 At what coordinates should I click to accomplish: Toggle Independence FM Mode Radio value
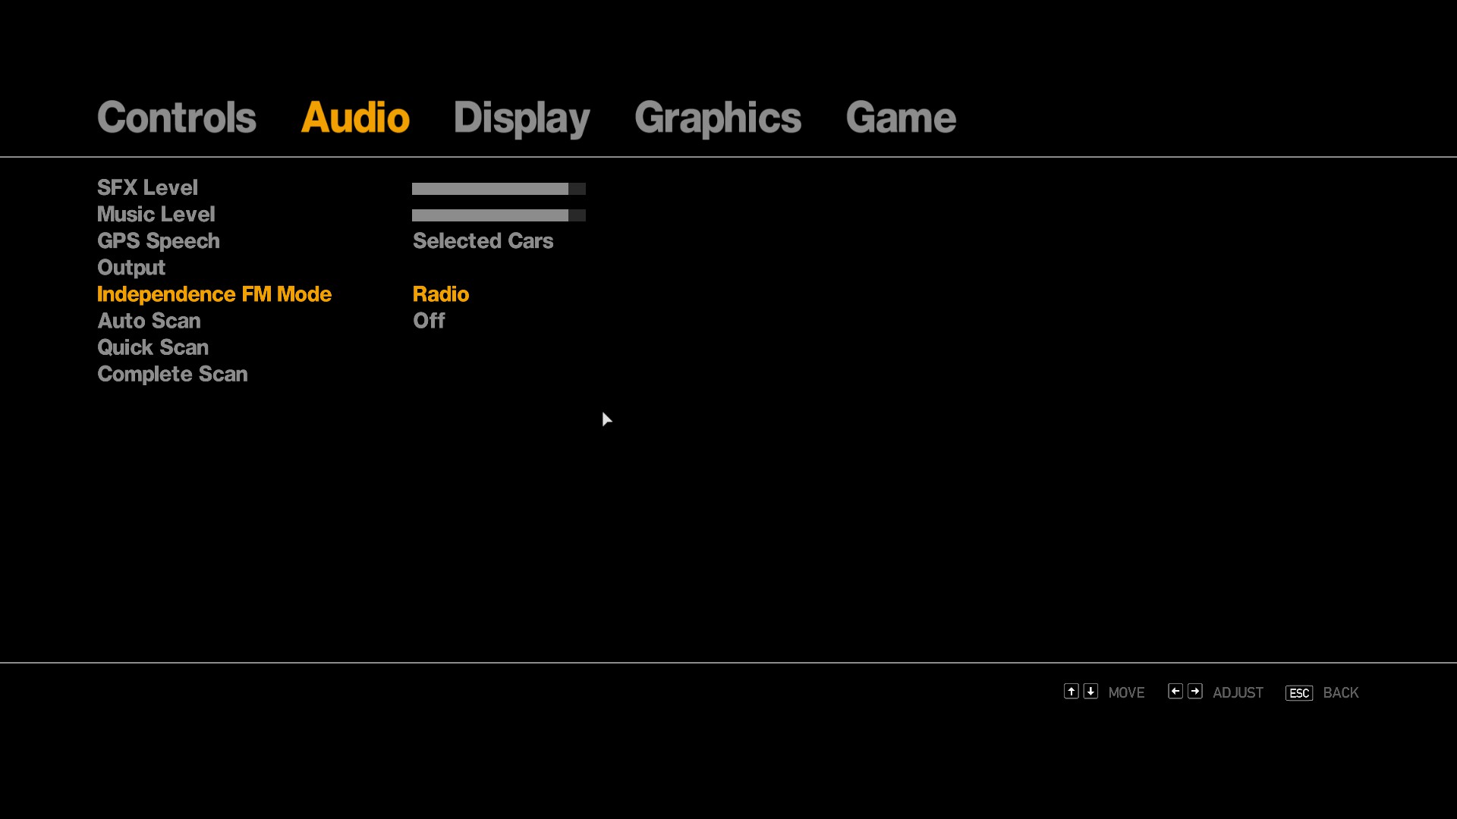click(440, 294)
